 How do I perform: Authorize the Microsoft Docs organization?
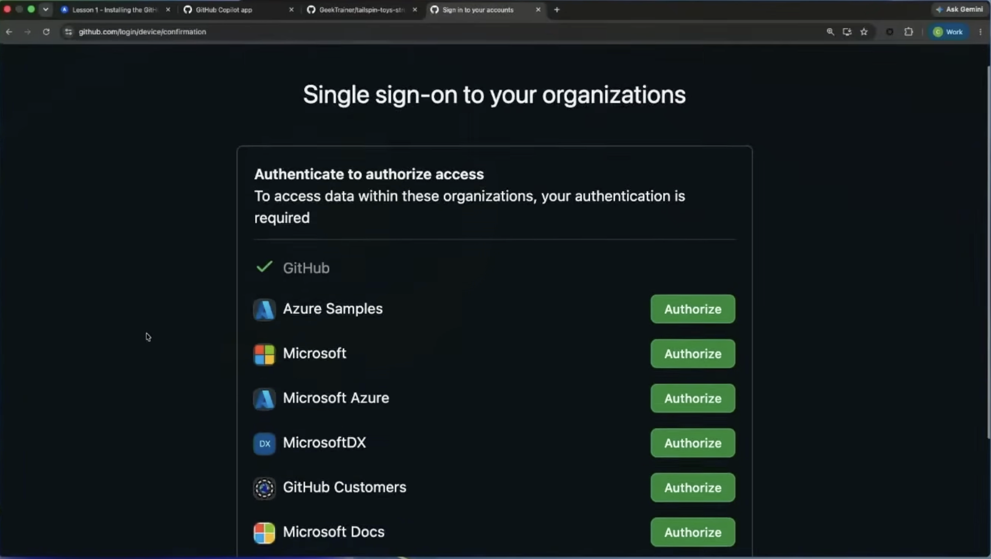coord(693,532)
